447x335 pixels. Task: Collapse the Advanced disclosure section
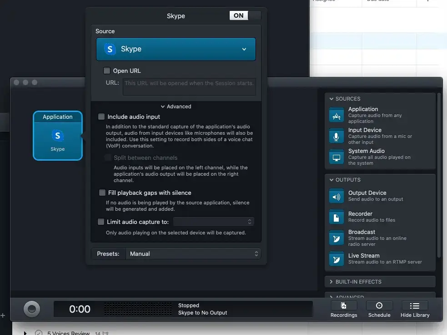click(176, 107)
